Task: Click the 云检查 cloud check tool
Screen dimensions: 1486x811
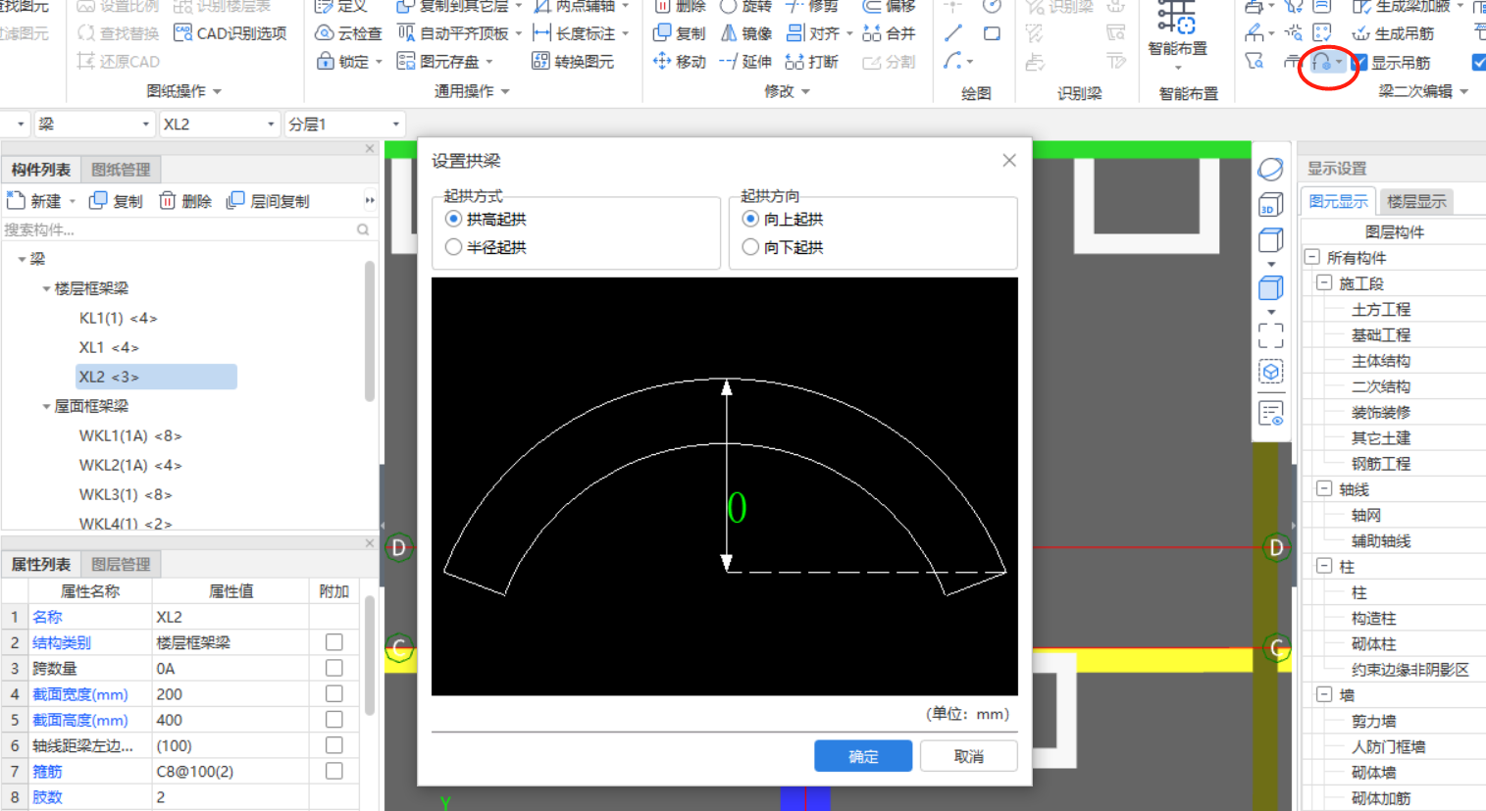Action: (x=349, y=33)
